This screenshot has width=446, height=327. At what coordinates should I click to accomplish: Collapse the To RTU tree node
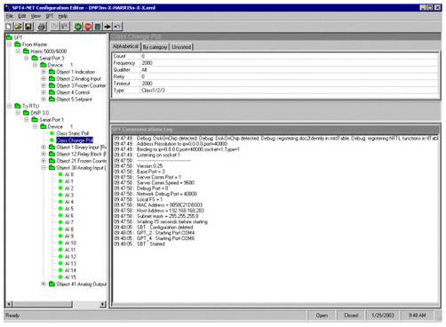[9, 106]
